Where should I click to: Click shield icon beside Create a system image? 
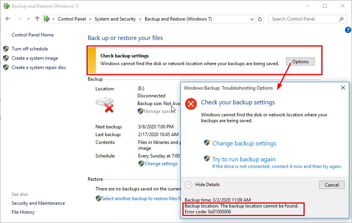(x=6, y=58)
